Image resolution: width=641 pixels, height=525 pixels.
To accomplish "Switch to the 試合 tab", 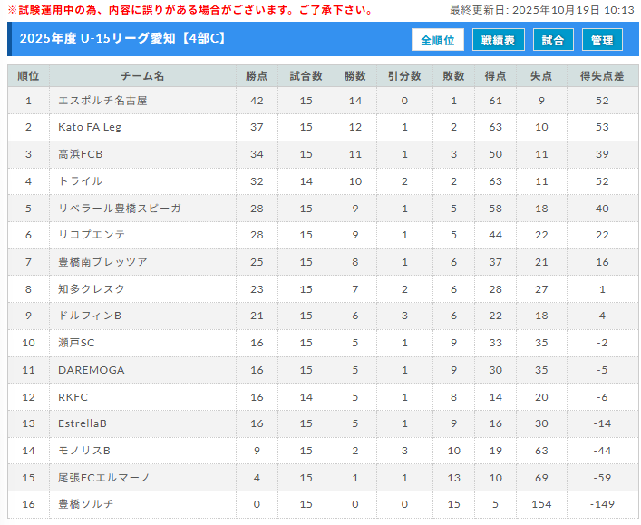I will (552, 40).
